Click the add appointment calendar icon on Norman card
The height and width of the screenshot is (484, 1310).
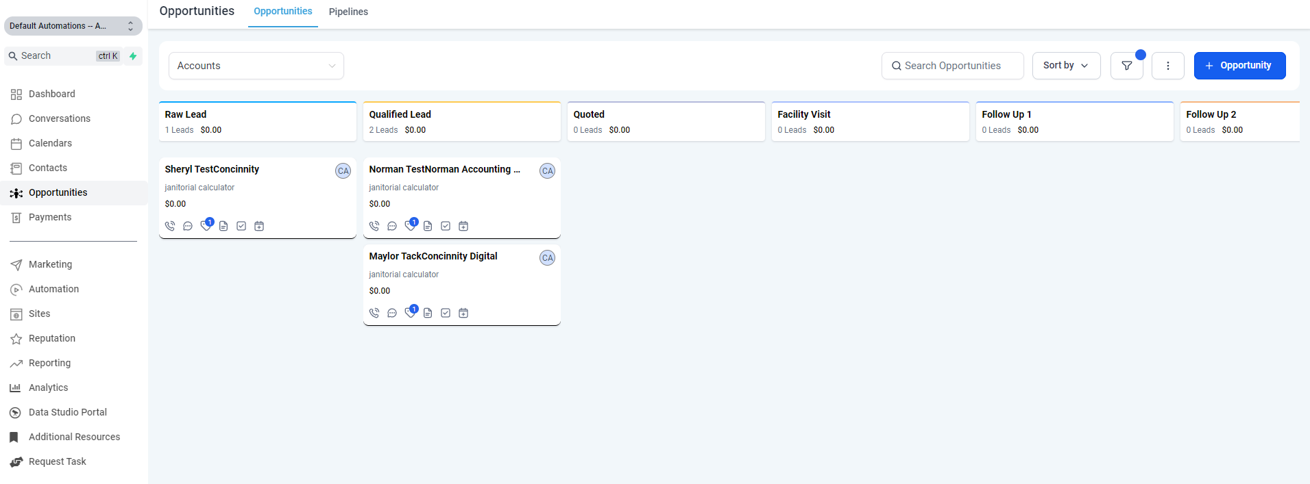click(463, 226)
